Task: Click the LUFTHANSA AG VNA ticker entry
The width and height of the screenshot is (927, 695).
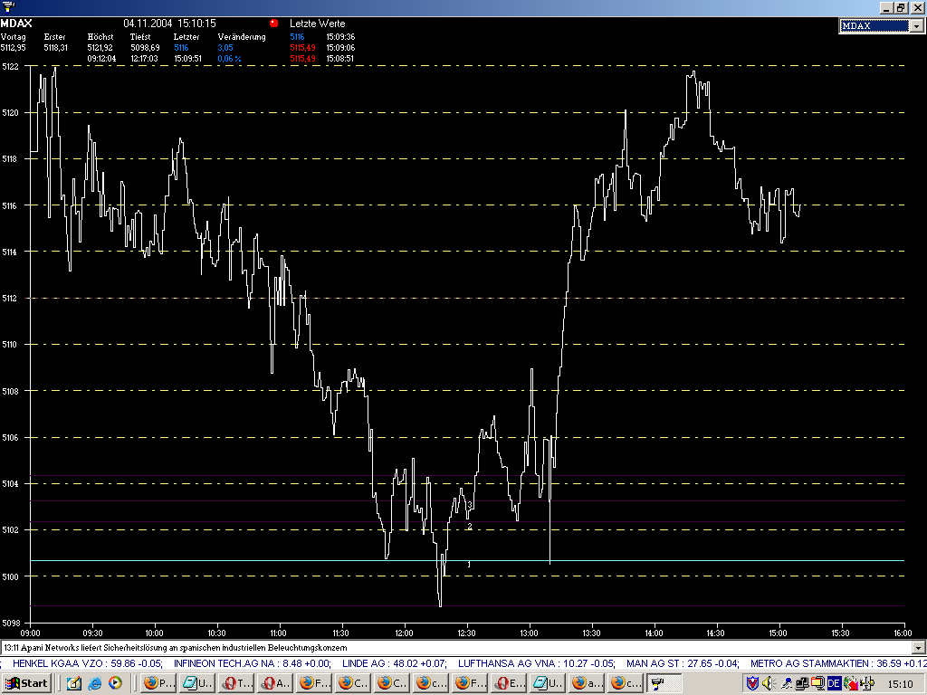Action: pos(516,663)
